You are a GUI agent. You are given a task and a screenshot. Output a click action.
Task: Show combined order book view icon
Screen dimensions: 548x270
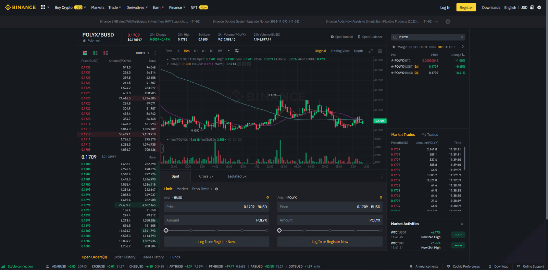pos(85,53)
